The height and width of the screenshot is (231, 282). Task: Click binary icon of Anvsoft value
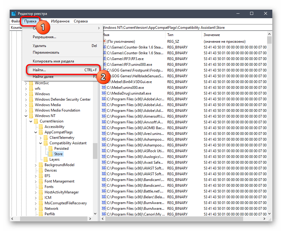click(x=104, y=122)
